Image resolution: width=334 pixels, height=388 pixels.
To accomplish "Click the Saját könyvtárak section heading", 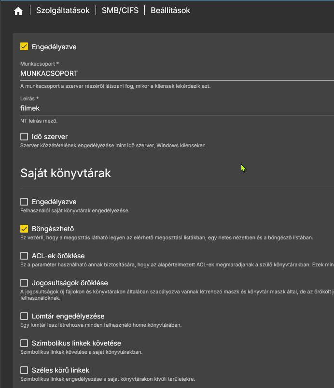I will pos(66,173).
